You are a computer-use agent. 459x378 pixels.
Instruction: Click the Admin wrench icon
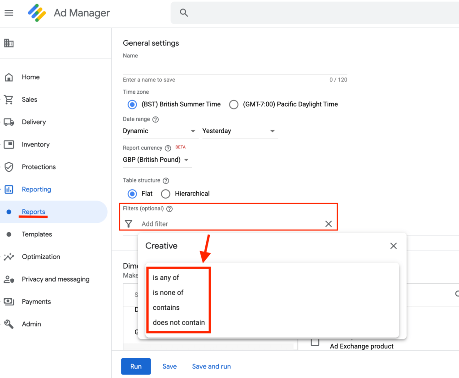click(x=9, y=324)
